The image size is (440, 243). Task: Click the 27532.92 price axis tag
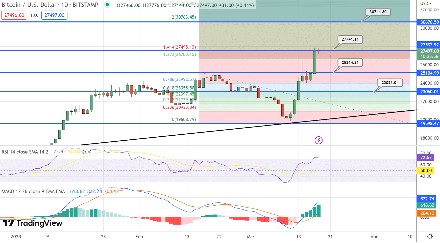pyautogui.click(x=428, y=45)
